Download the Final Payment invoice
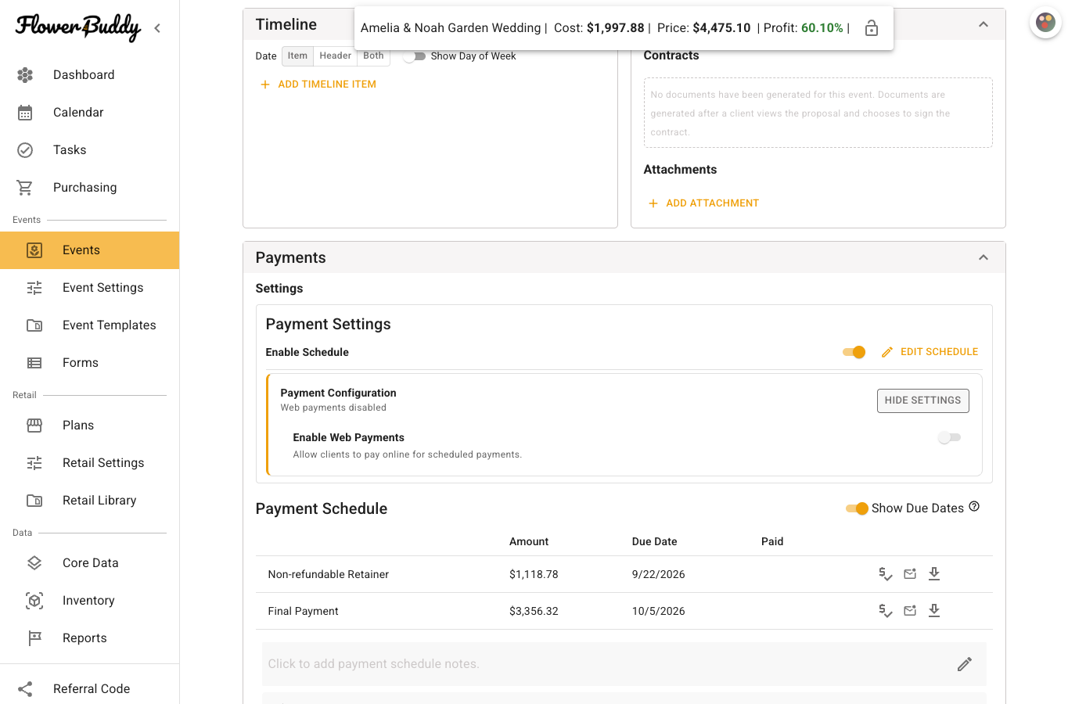Image resolution: width=1068 pixels, height=704 pixels. pos(934,611)
